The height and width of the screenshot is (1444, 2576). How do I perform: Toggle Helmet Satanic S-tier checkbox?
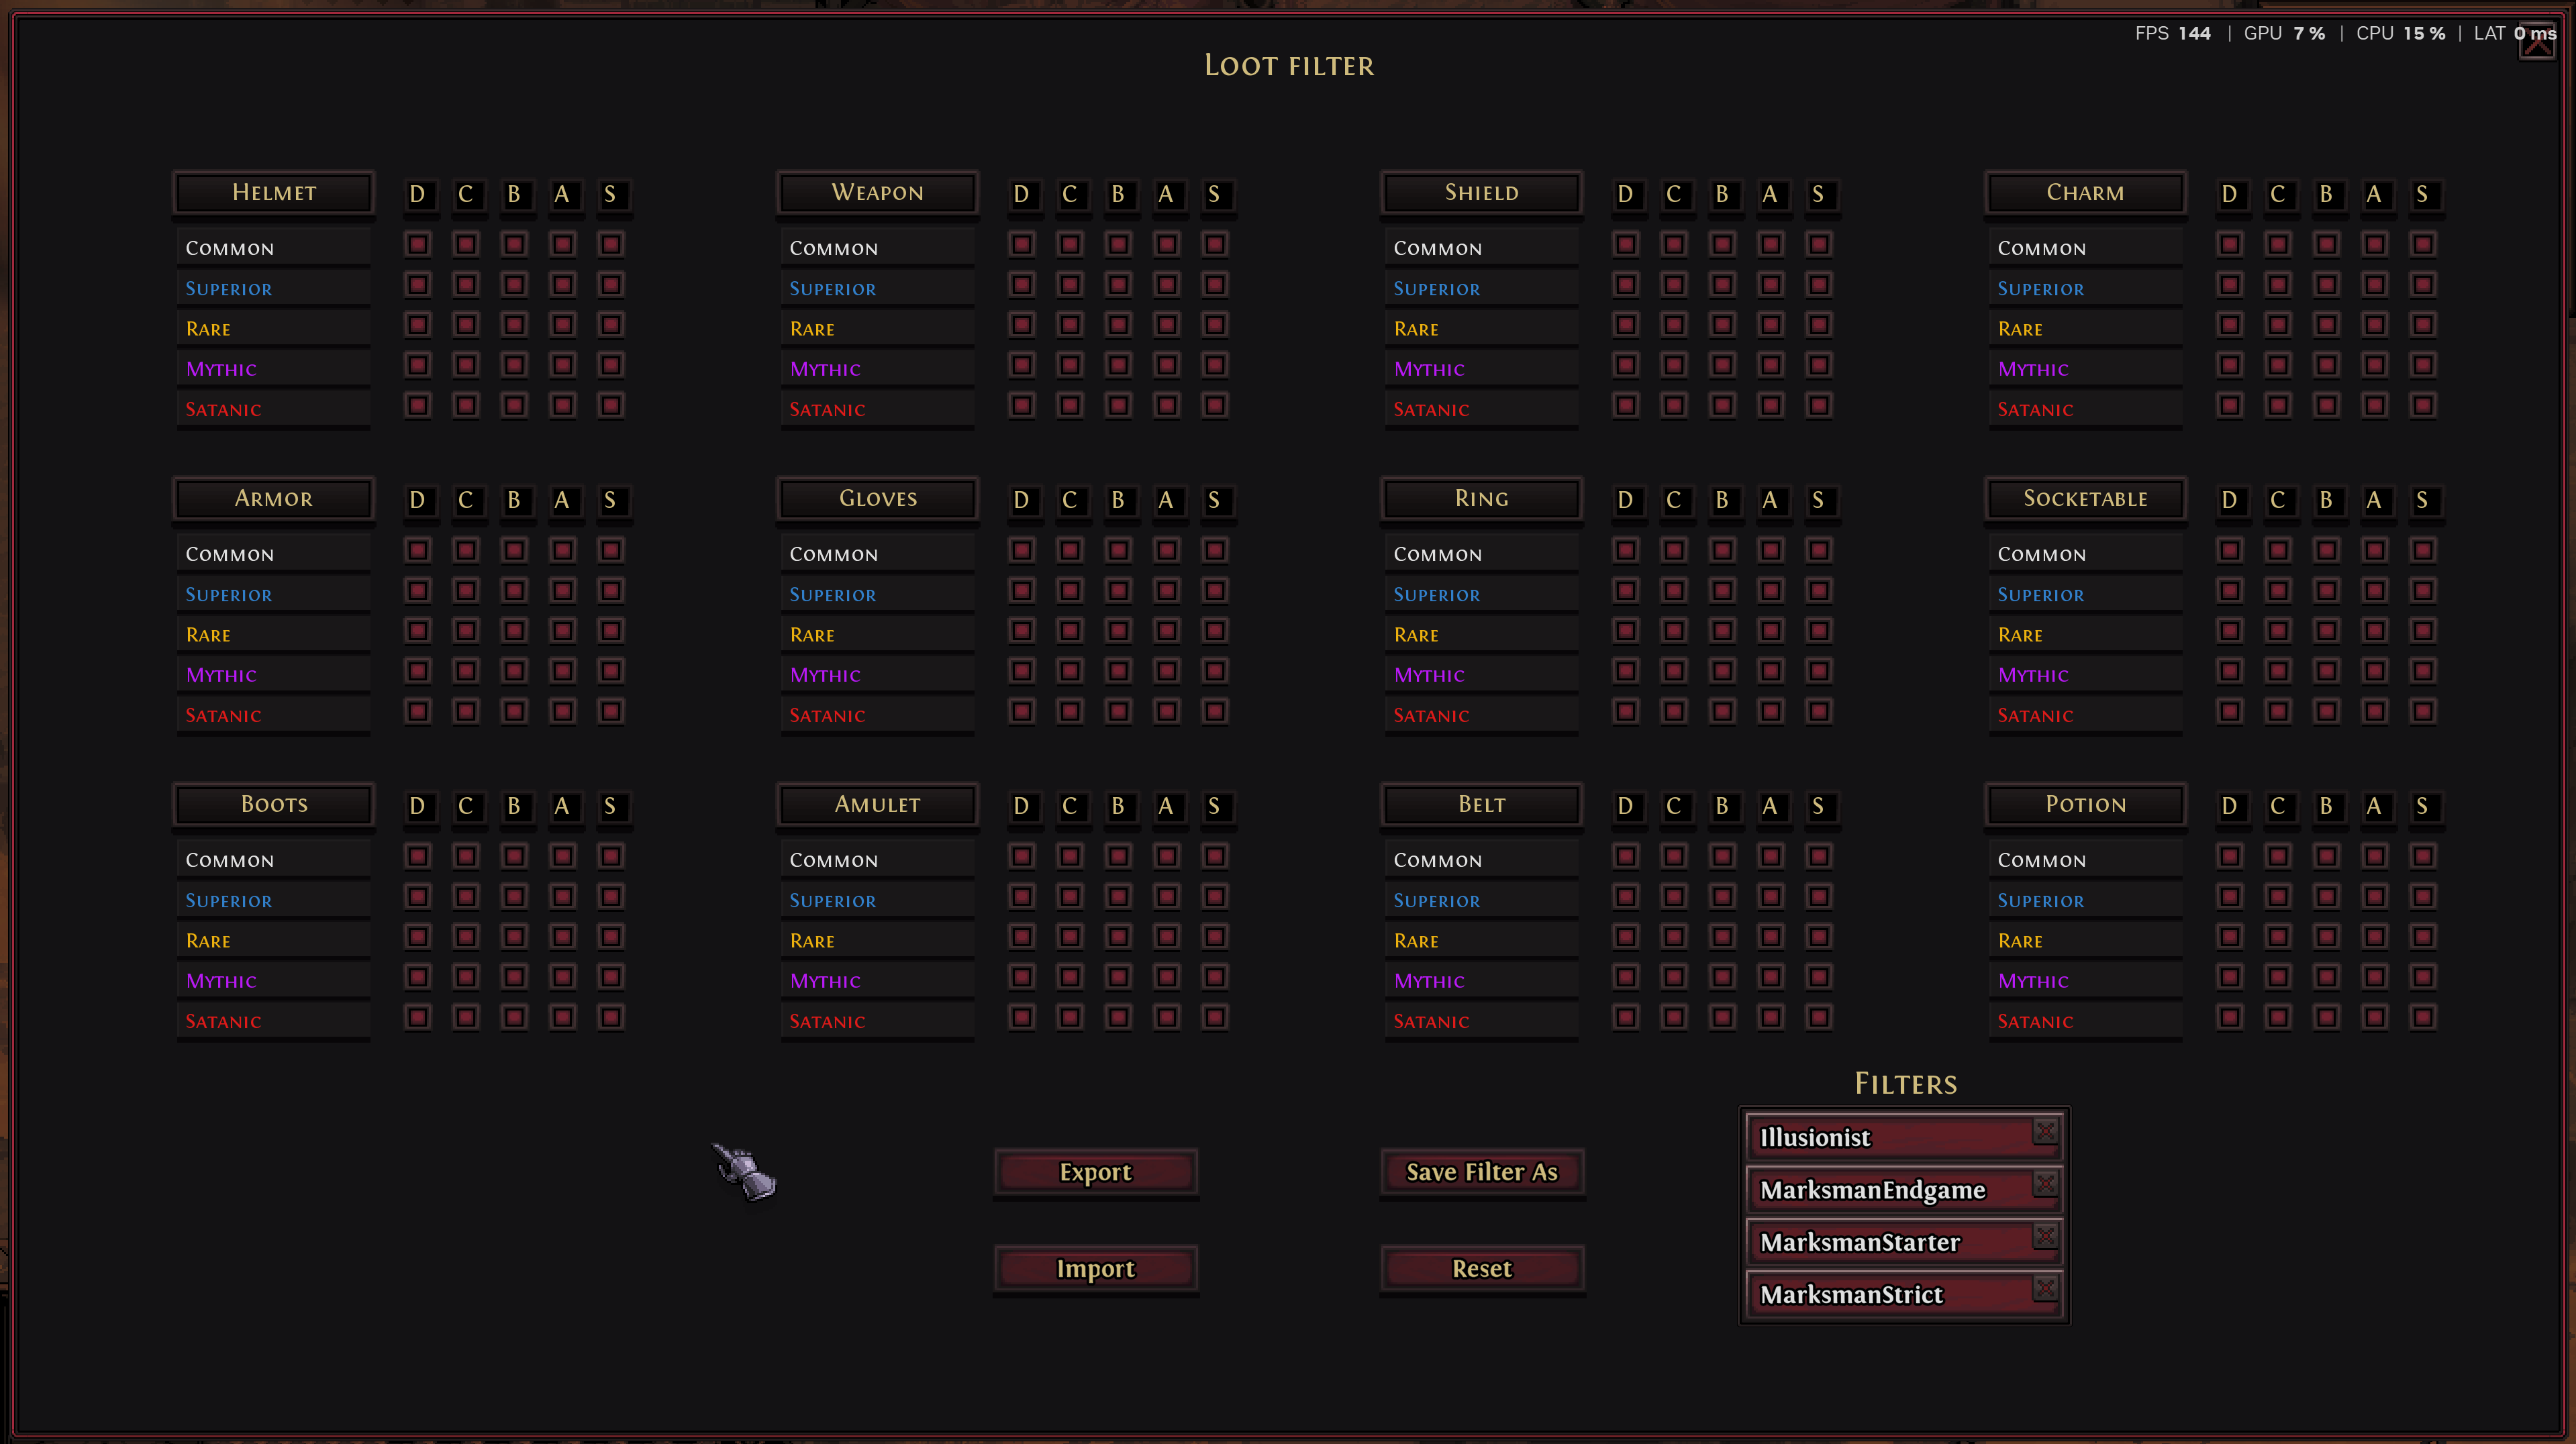tap(611, 405)
